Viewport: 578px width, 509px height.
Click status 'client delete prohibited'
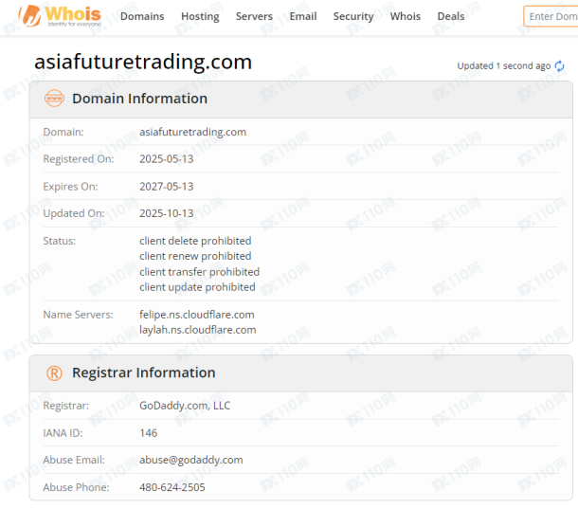tap(195, 241)
